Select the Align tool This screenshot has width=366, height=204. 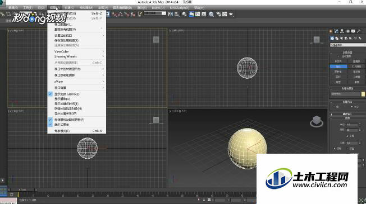(x=177, y=14)
